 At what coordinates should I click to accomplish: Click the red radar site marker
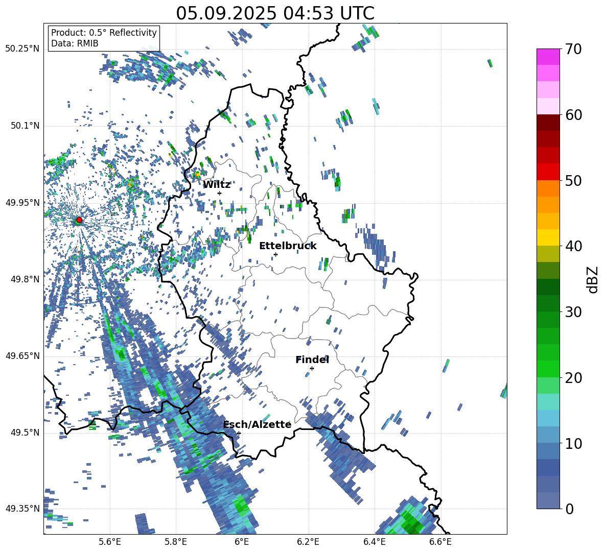pyautogui.click(x=79, y=220)
